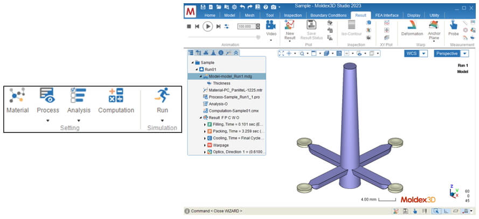Expand the arrow below Analysis

(x=79, y=121)
